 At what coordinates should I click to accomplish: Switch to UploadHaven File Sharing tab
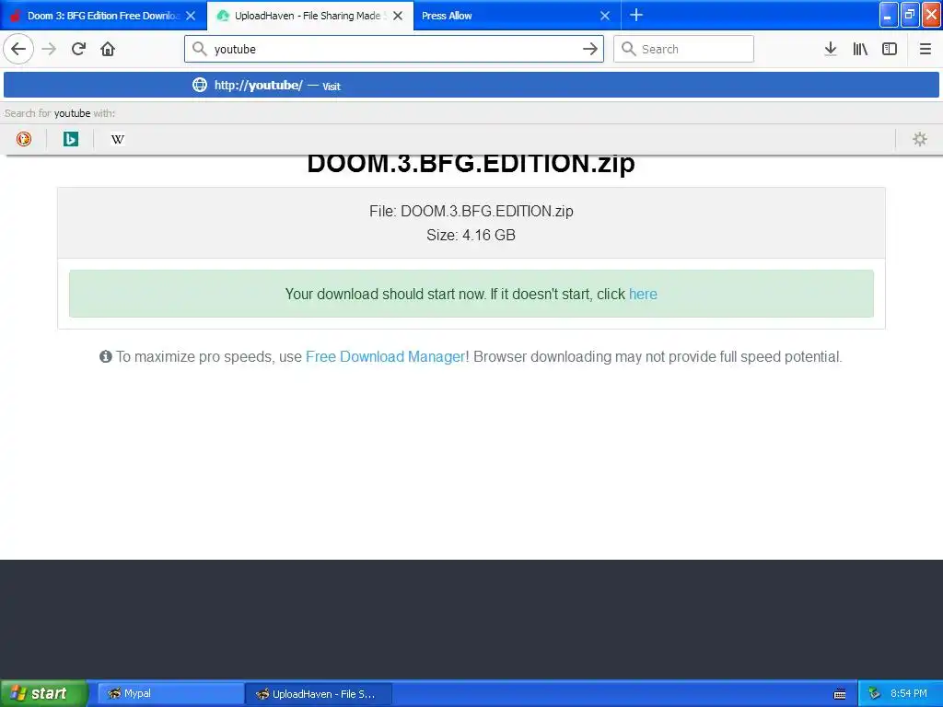pos(310,16)
